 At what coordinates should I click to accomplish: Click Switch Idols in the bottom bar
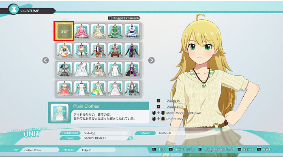tap(182, 149)
